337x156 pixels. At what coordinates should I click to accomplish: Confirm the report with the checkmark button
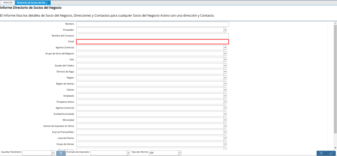pyautogui.click(x=331, y=153)
